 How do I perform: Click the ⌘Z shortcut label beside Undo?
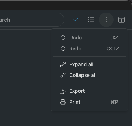(114, 38)
